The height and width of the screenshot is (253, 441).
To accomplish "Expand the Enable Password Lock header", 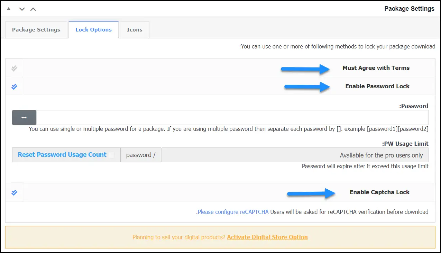I will 377,87.
